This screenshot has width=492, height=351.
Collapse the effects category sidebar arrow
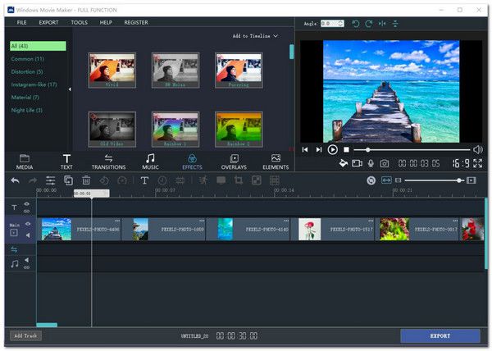click(x=70, y=89)
